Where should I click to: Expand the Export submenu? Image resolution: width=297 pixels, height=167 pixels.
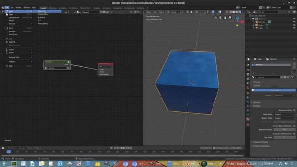tap(19, 52)
